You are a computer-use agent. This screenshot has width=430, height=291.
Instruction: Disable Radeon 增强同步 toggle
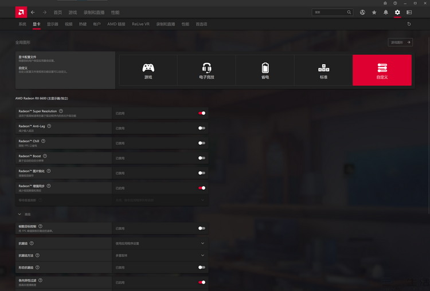click(x=202, y=188)
